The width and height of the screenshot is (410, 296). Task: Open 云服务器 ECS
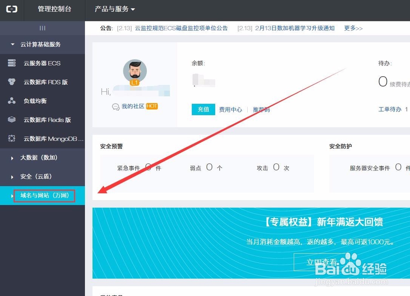pos(42,63)
